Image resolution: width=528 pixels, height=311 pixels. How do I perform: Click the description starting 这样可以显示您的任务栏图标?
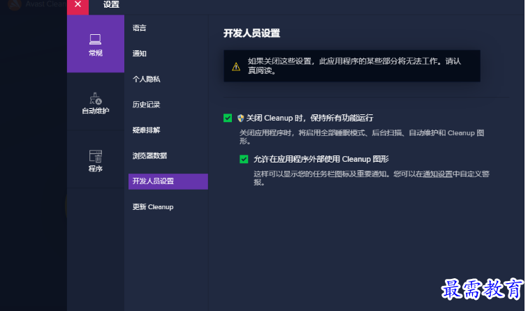pos(372,179)
